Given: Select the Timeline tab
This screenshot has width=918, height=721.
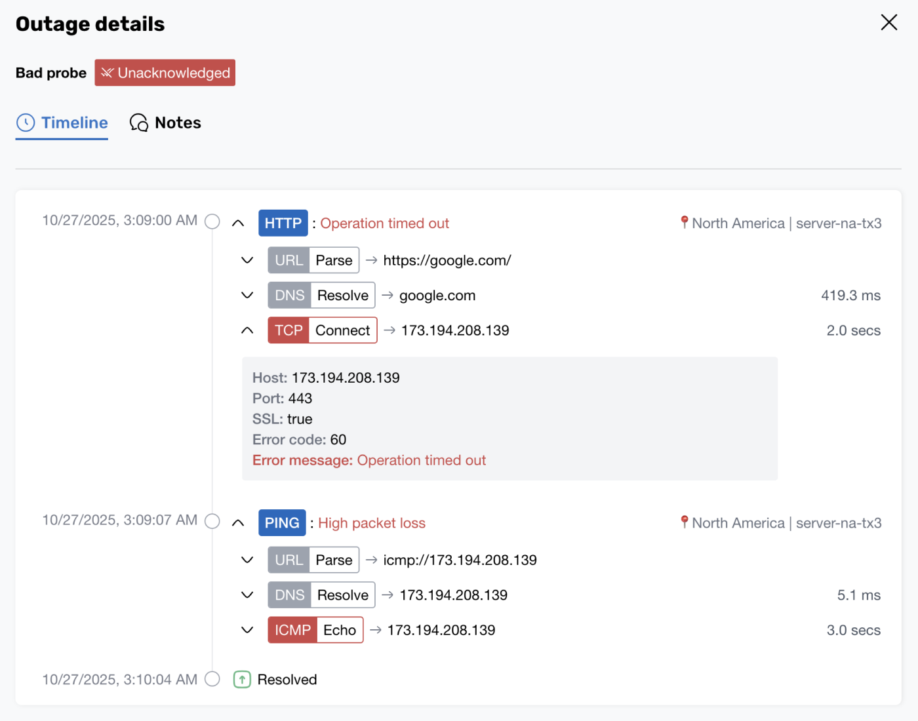Looking at the screenshot, I should [74, 123].
